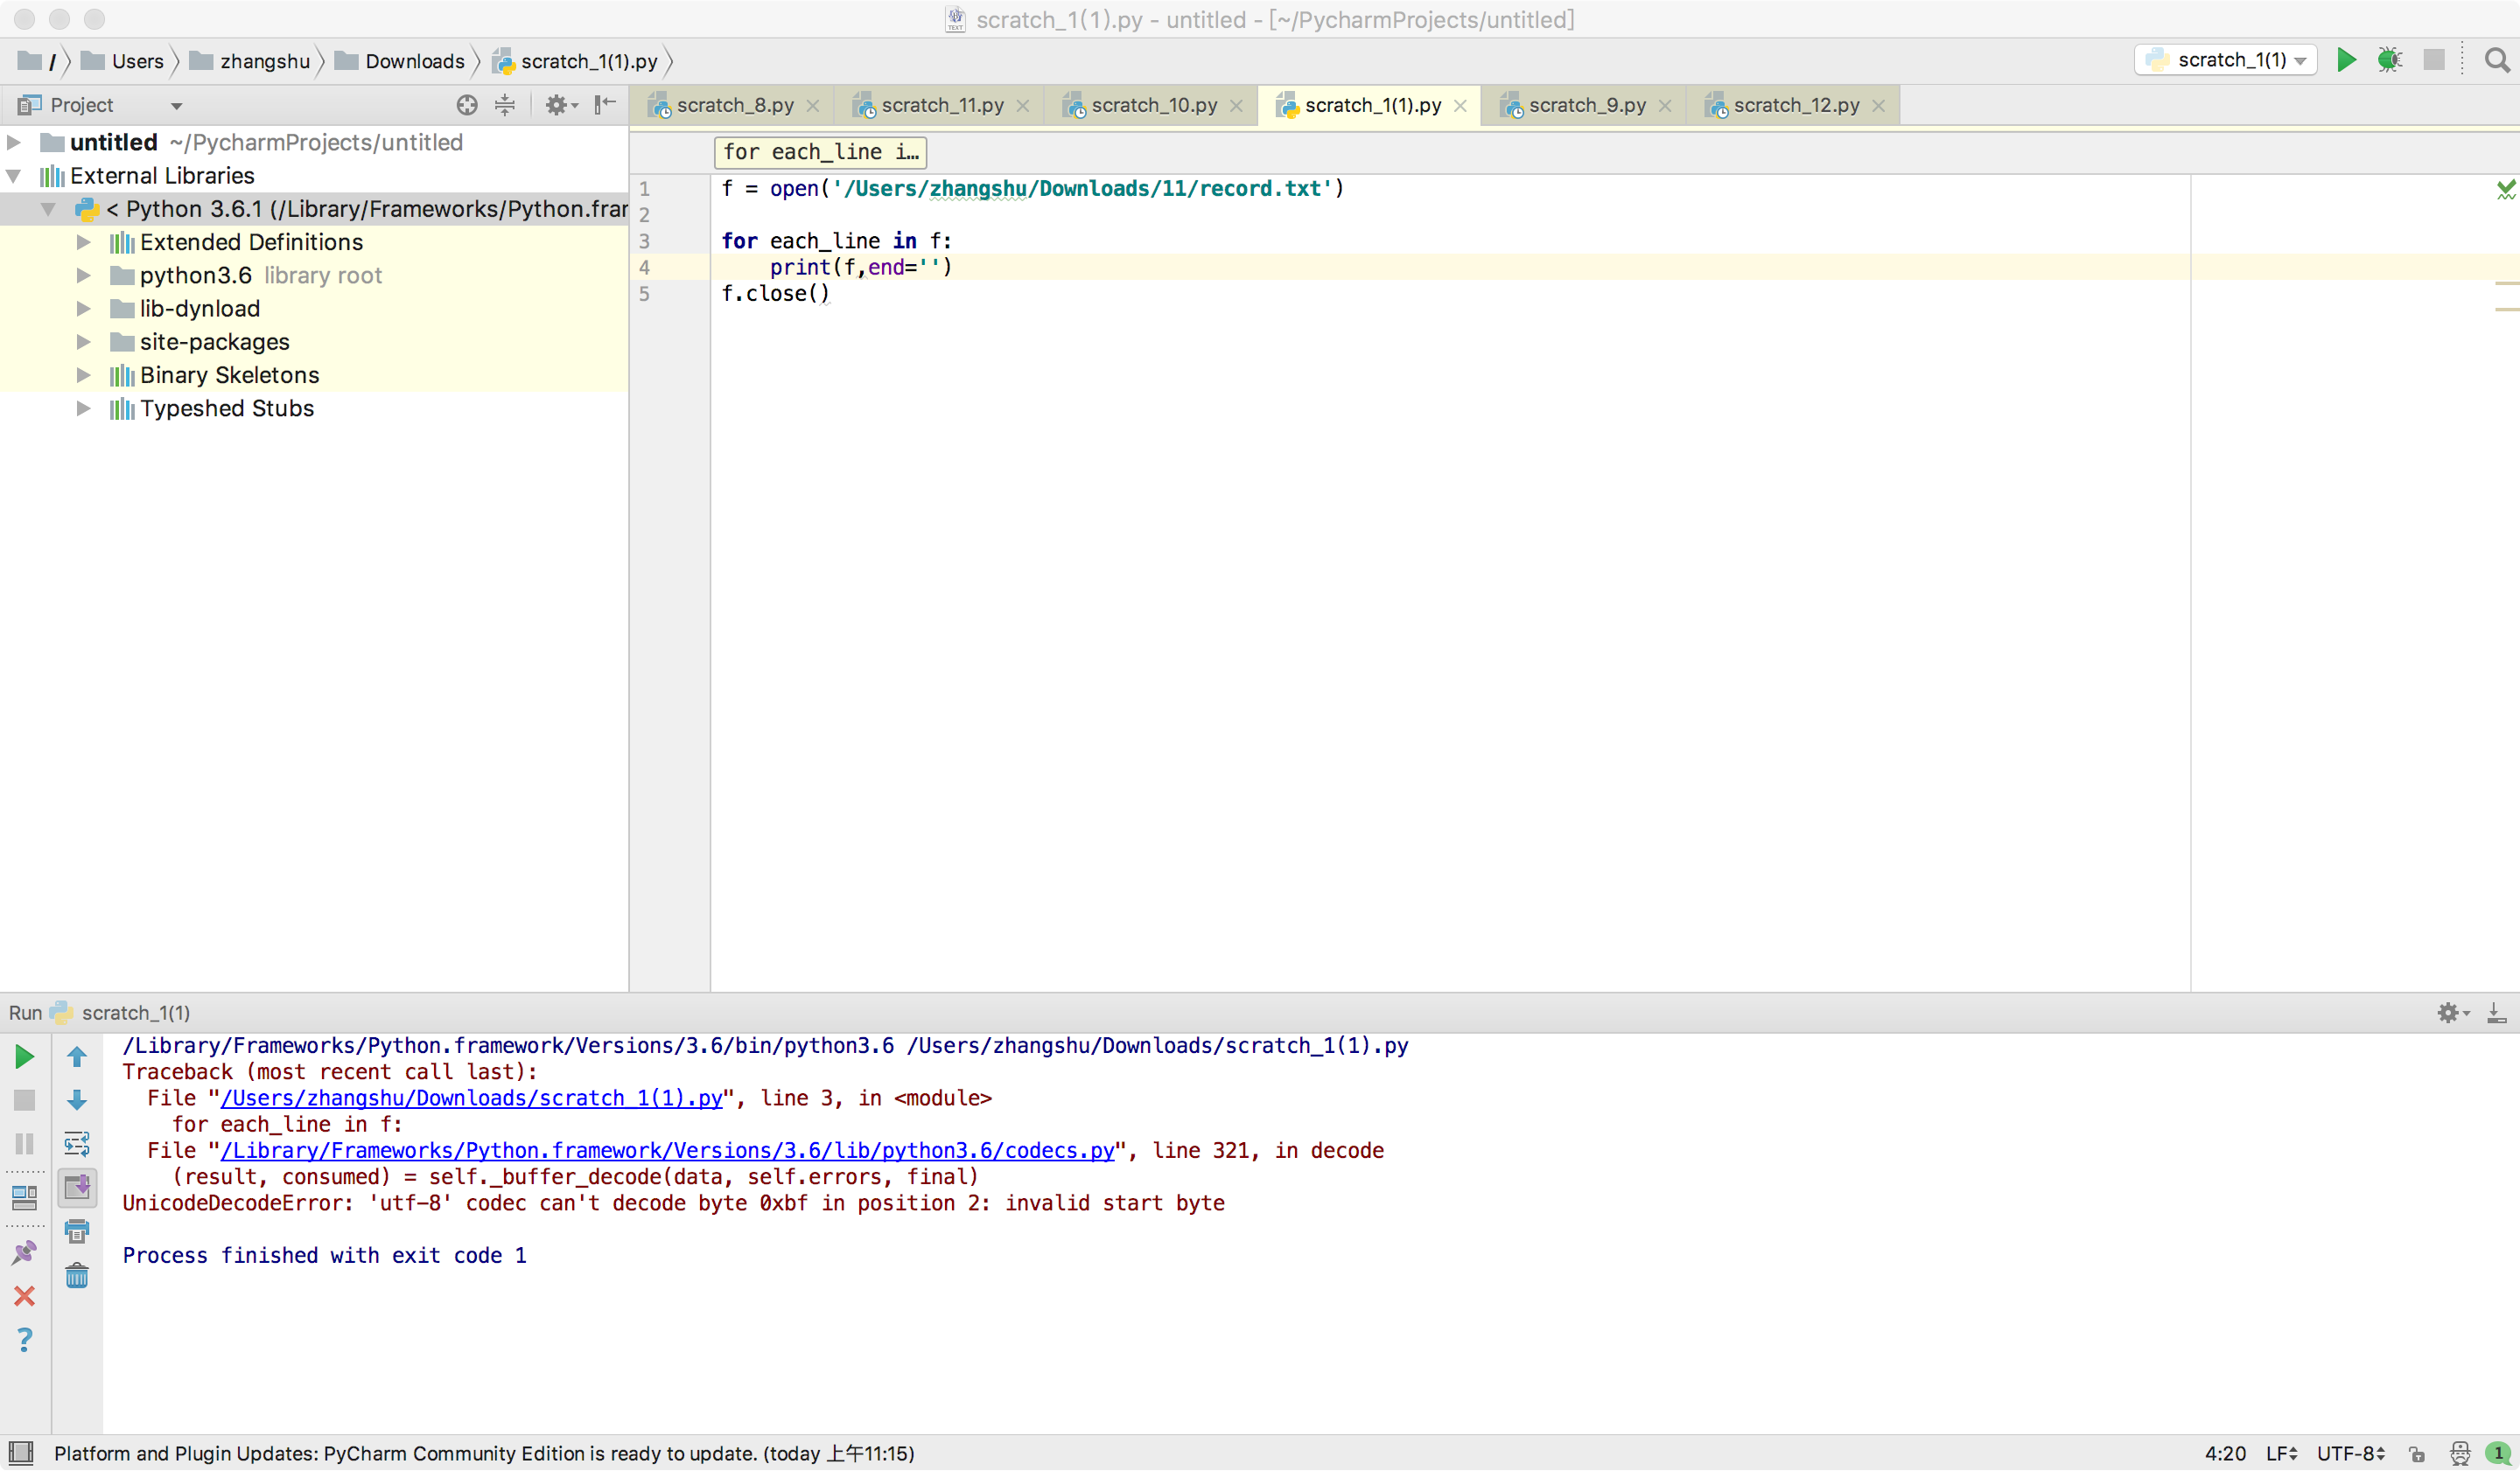Expand the site-packages folder
This screenshot has height=1471, width=2520.
point(84,342)
